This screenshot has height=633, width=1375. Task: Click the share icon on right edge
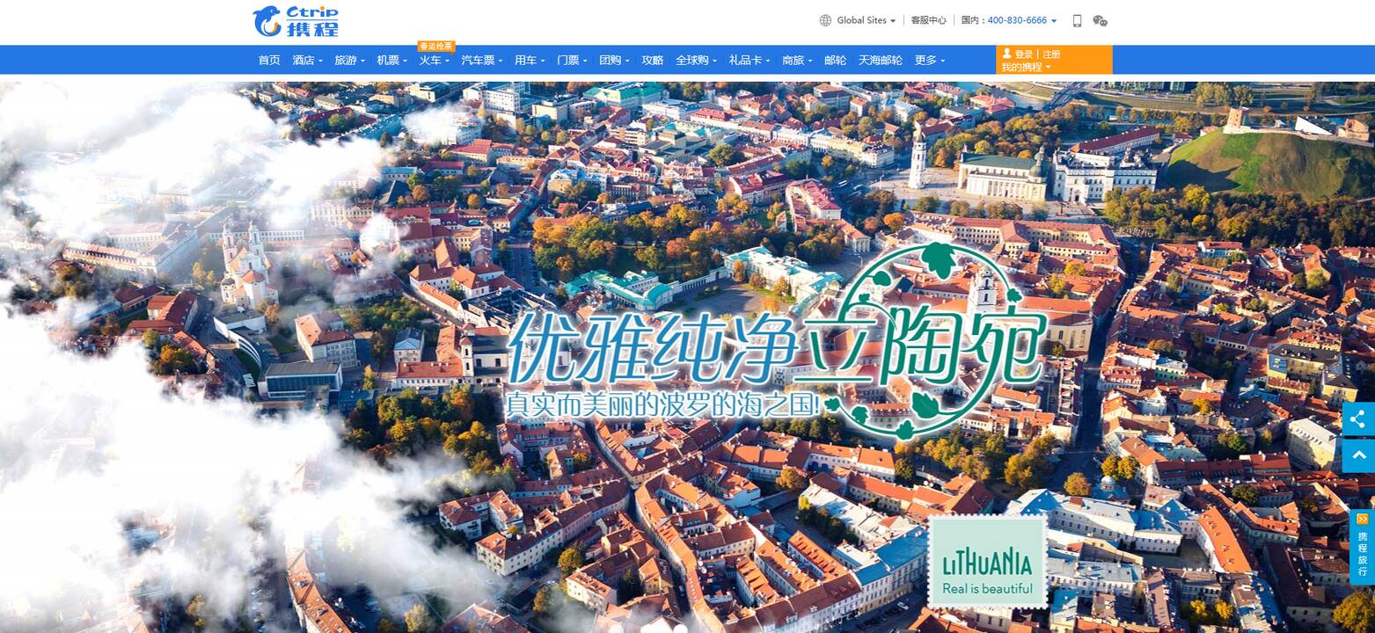click(1358, 419)
